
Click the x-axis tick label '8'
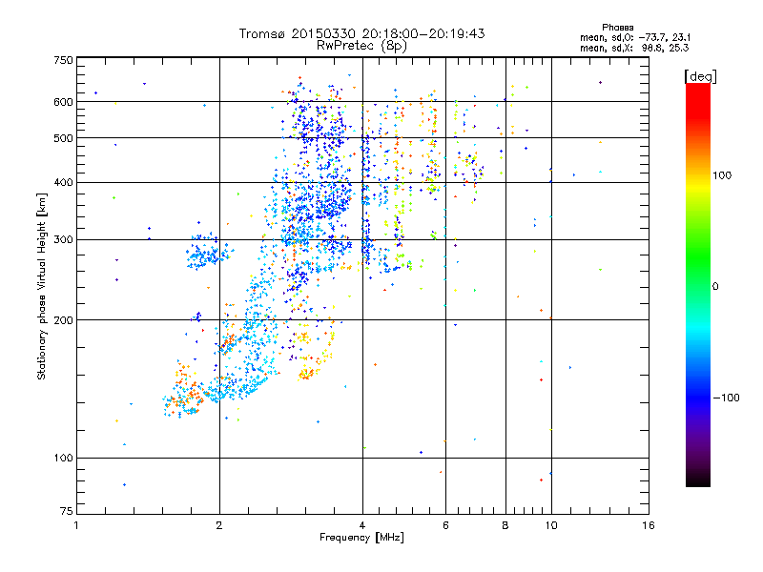point(505,525)
